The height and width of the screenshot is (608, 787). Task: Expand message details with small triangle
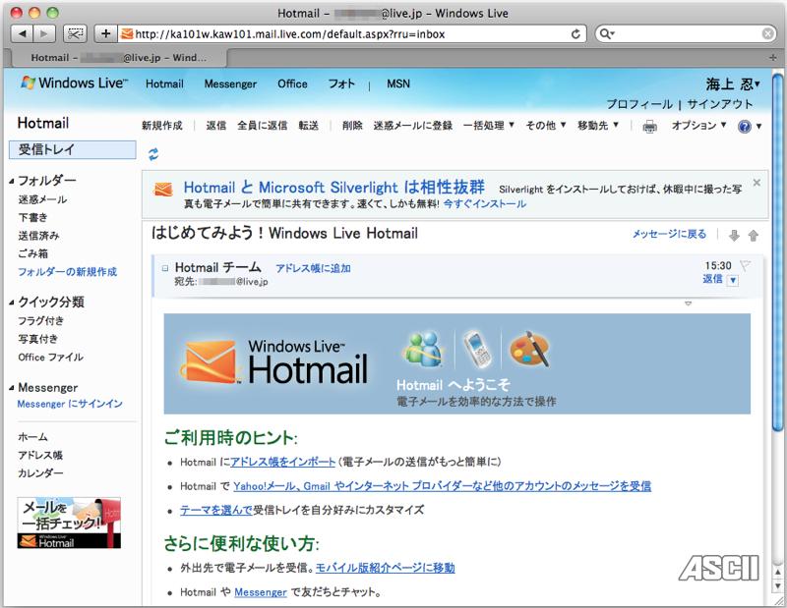[x=688, y=304]
